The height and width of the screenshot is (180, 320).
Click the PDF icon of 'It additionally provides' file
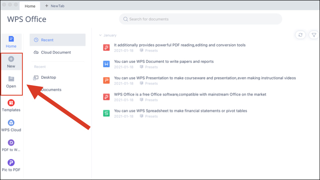tap(106, 48)
